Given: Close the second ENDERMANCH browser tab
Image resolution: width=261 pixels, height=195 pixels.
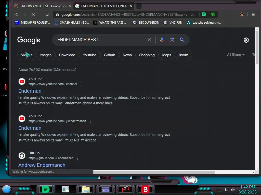Looking at the screenshot, I should pyautogui.click(x=131, y=6).
